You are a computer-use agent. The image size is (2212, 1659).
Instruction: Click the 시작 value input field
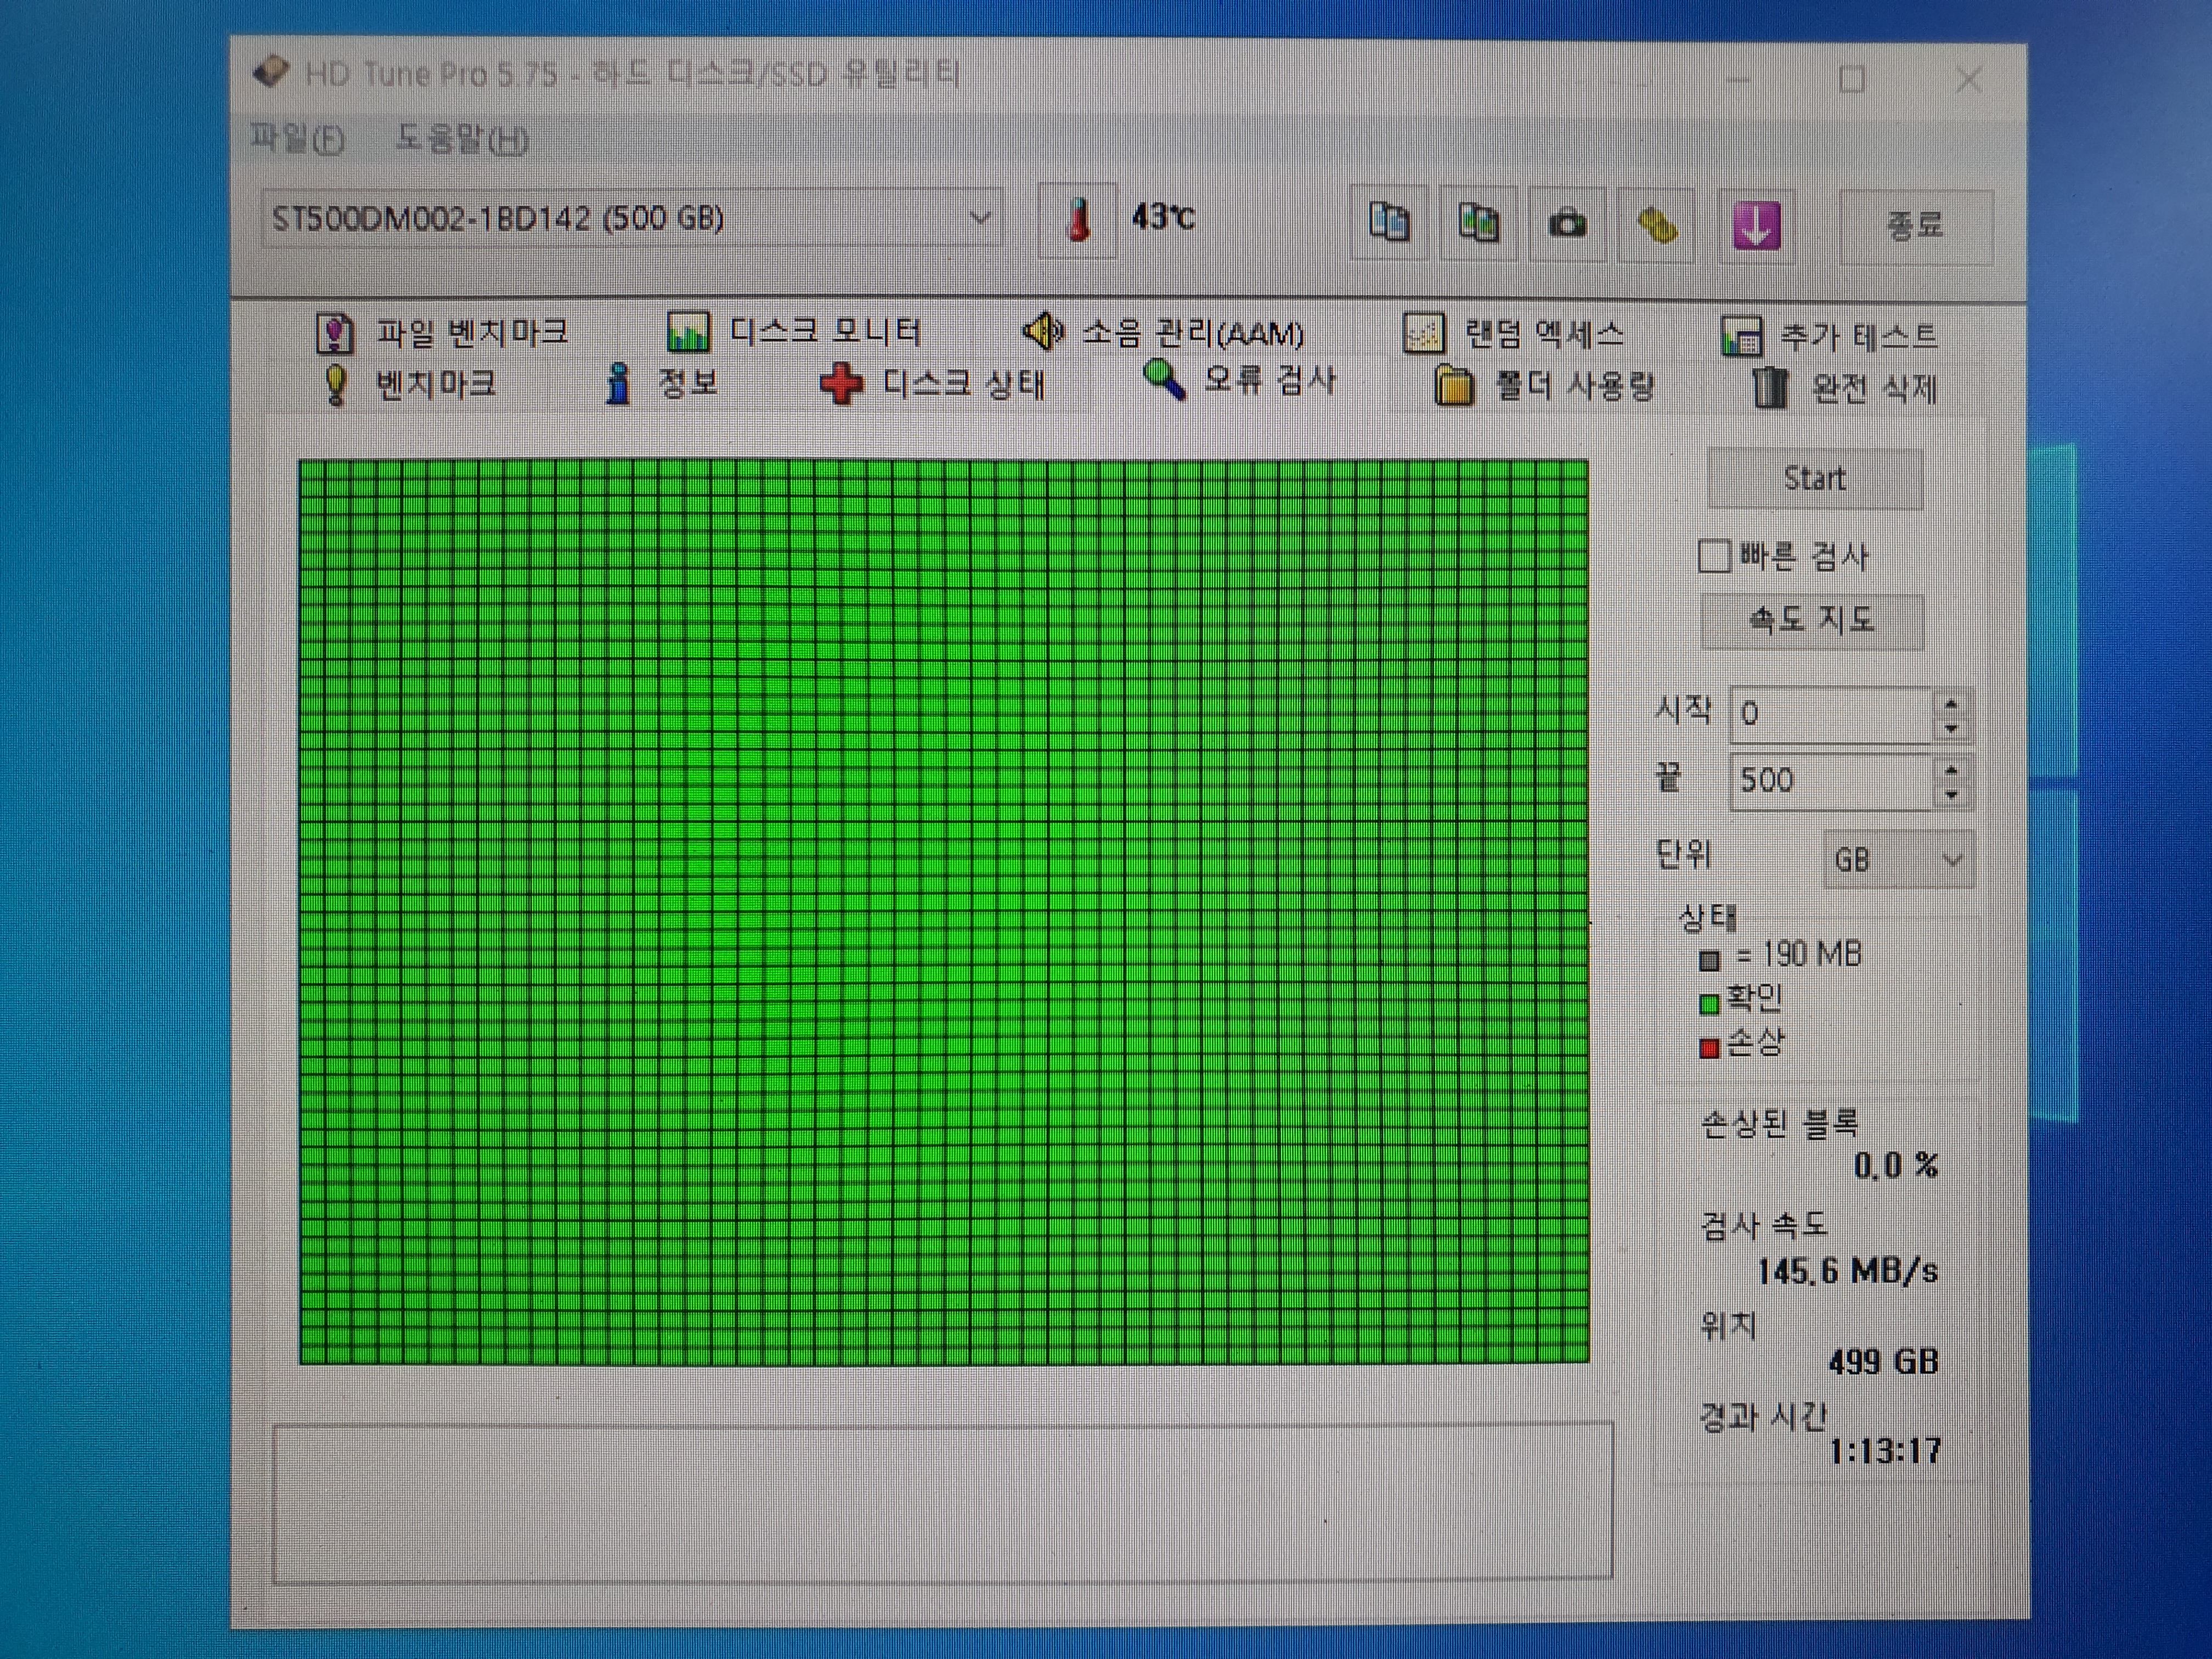[x=1830, y=714]
